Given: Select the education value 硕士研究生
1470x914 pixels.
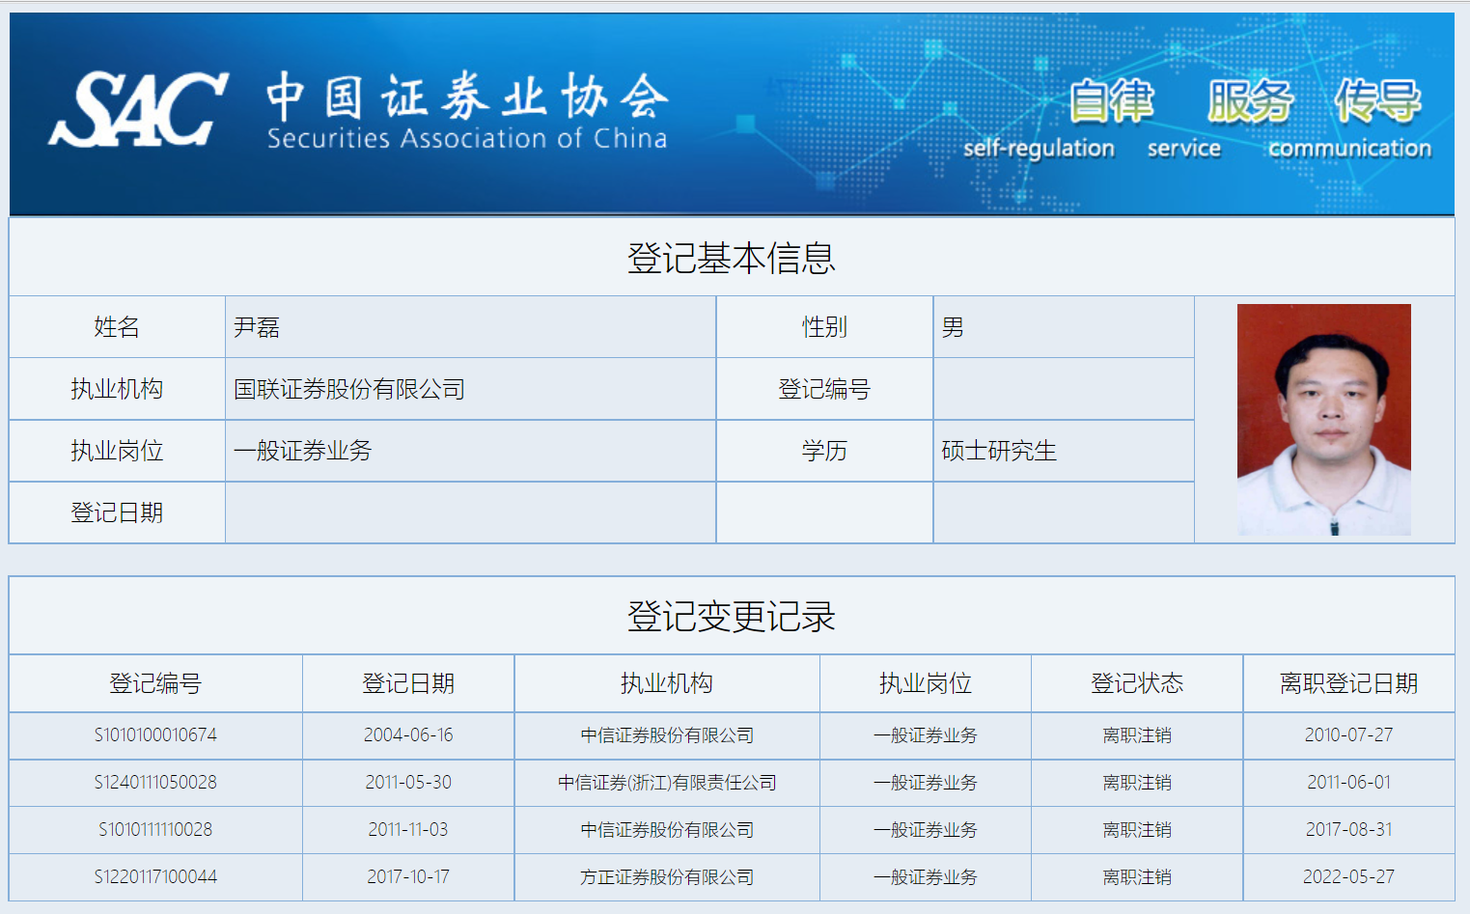Looking at the screenshot, I should (x=999, y=451).
